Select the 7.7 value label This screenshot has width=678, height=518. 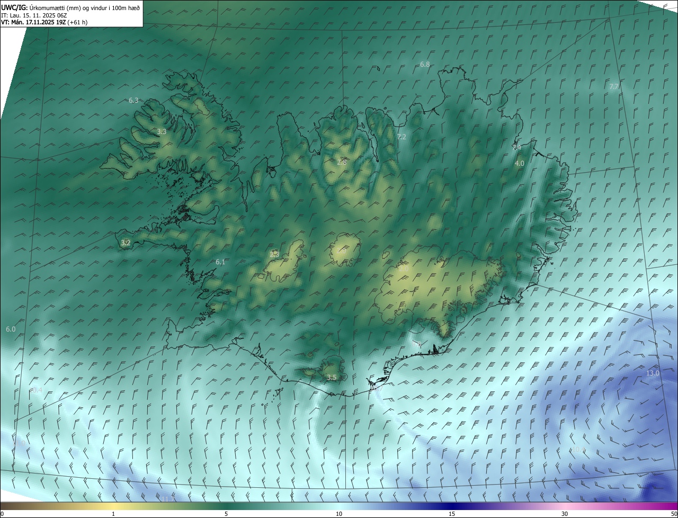614,86
